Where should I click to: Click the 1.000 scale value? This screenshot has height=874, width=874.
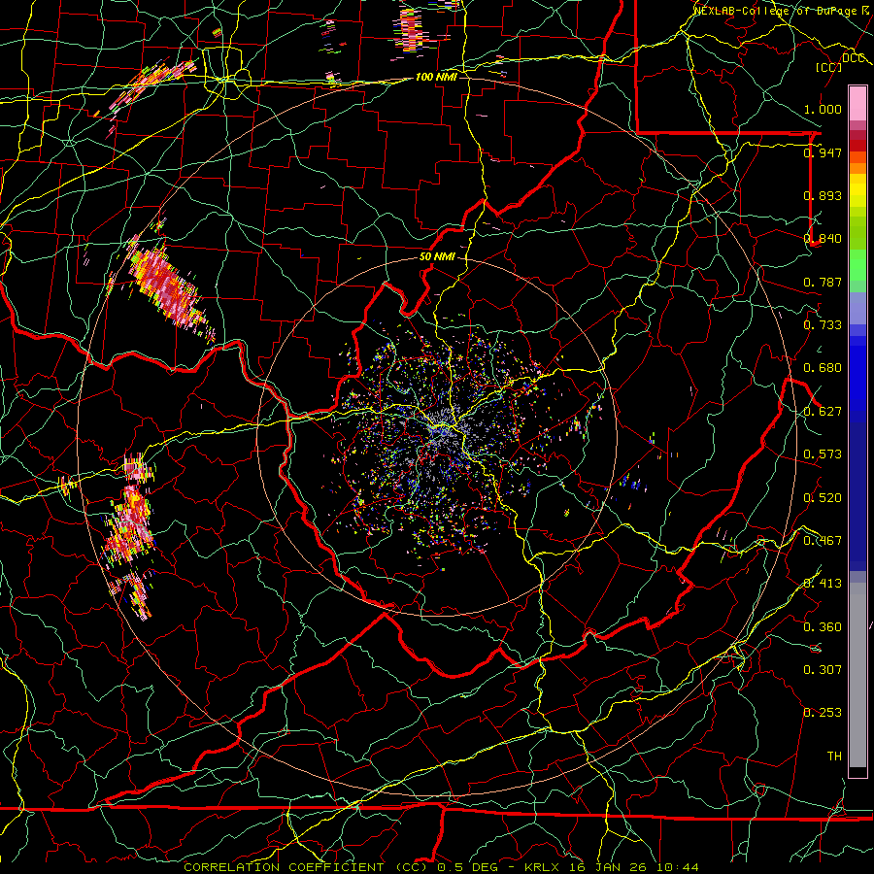(823, 109)
